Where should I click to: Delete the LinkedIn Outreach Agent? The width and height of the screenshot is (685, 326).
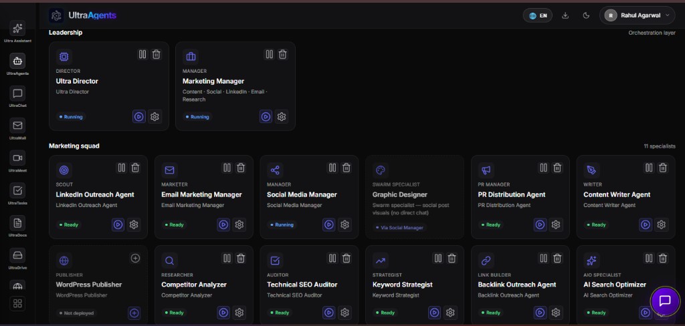click(135, 168)
